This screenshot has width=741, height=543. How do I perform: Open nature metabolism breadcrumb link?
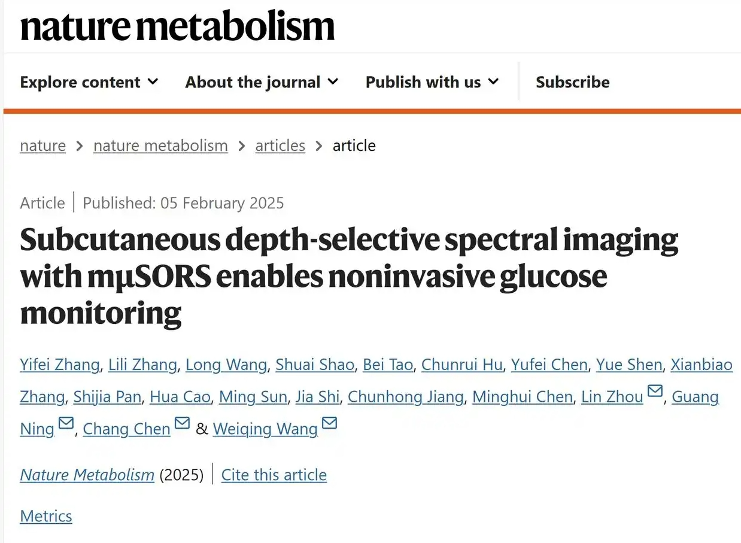pos(160,145)
